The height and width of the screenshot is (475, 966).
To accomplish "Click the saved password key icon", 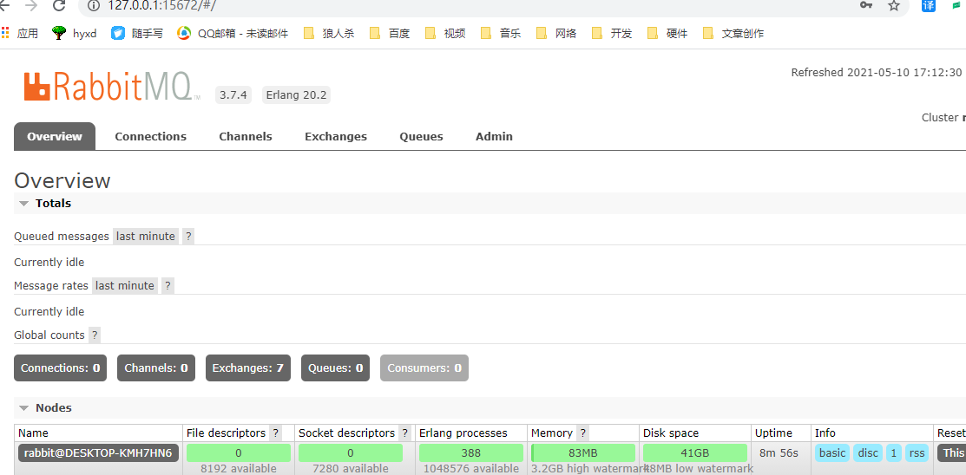I will click(x=865, y=6).
